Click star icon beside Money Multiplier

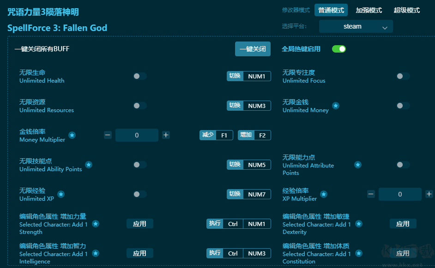[72, 135]
